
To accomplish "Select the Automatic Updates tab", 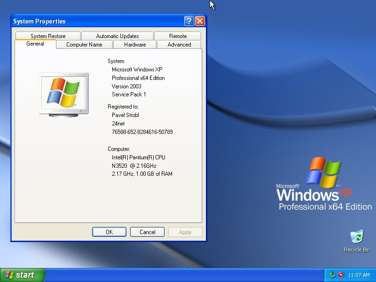I will [x=117, y=36].
